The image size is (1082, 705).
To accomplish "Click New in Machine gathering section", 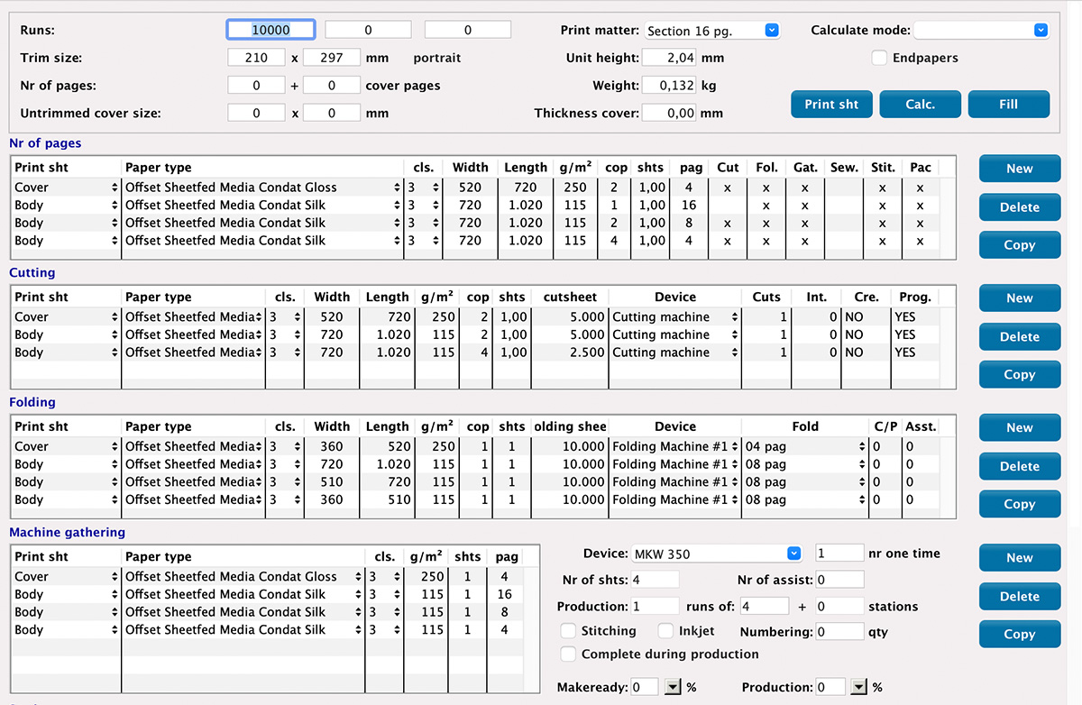I will click(x=1020, y=558).
